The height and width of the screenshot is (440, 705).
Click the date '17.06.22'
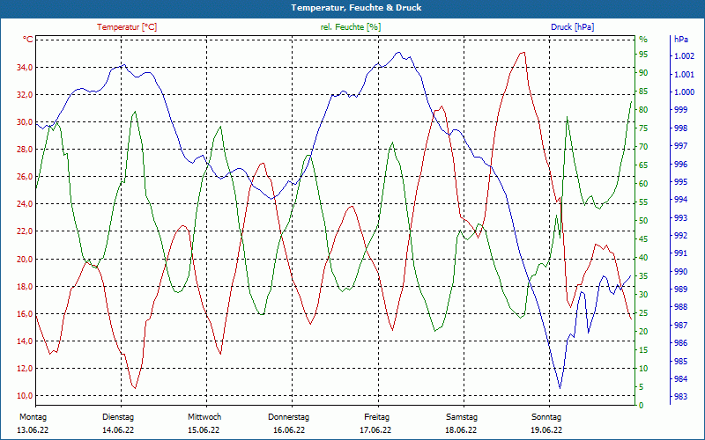pyautogui.click(x=375, y=430)
